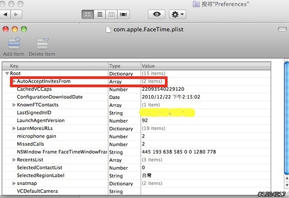Screen dimensions: 289x198
Task: Click the plist document icon in title bar
Action: (x=108, y=29)
